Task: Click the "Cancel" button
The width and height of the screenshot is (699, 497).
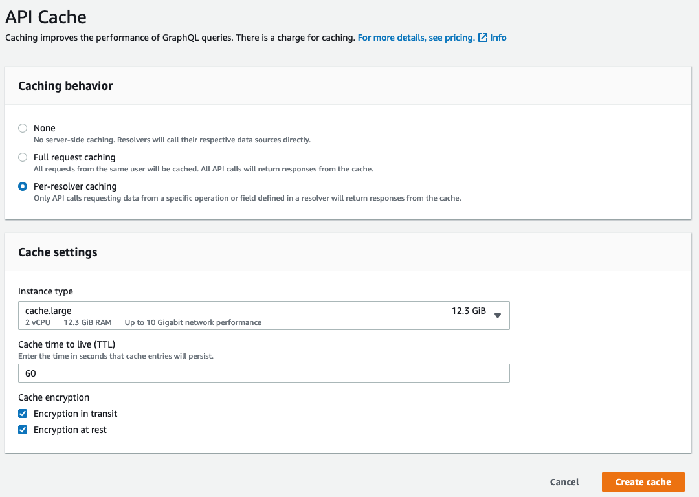Action: click(564, 482)
